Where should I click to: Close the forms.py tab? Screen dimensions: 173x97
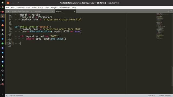click(x=53, y=11)
